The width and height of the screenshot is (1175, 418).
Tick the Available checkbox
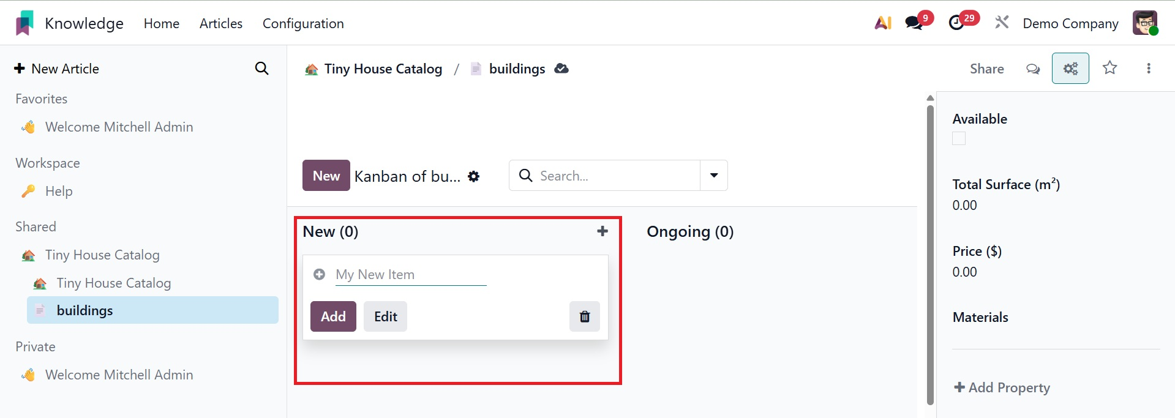pos(959,139)
